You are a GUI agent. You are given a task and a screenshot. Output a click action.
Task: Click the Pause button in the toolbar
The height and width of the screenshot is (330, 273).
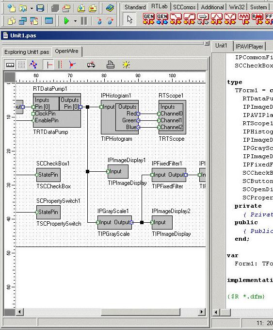click(x=84, y=21)
